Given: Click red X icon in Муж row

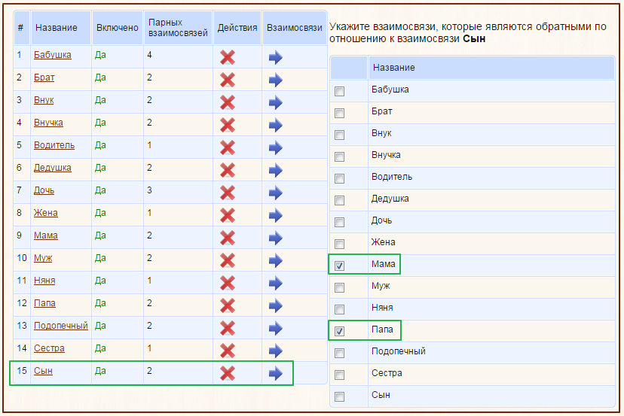Looking at the screenshot, I should click(228, 260).
